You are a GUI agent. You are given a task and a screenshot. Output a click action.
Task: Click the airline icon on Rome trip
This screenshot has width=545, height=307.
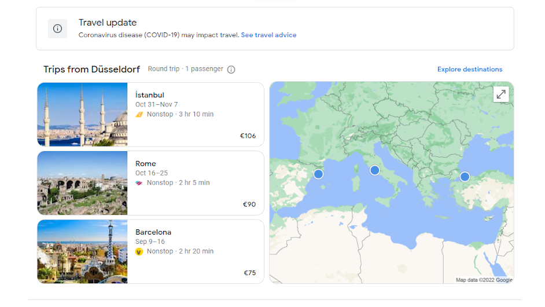[139, 183]
